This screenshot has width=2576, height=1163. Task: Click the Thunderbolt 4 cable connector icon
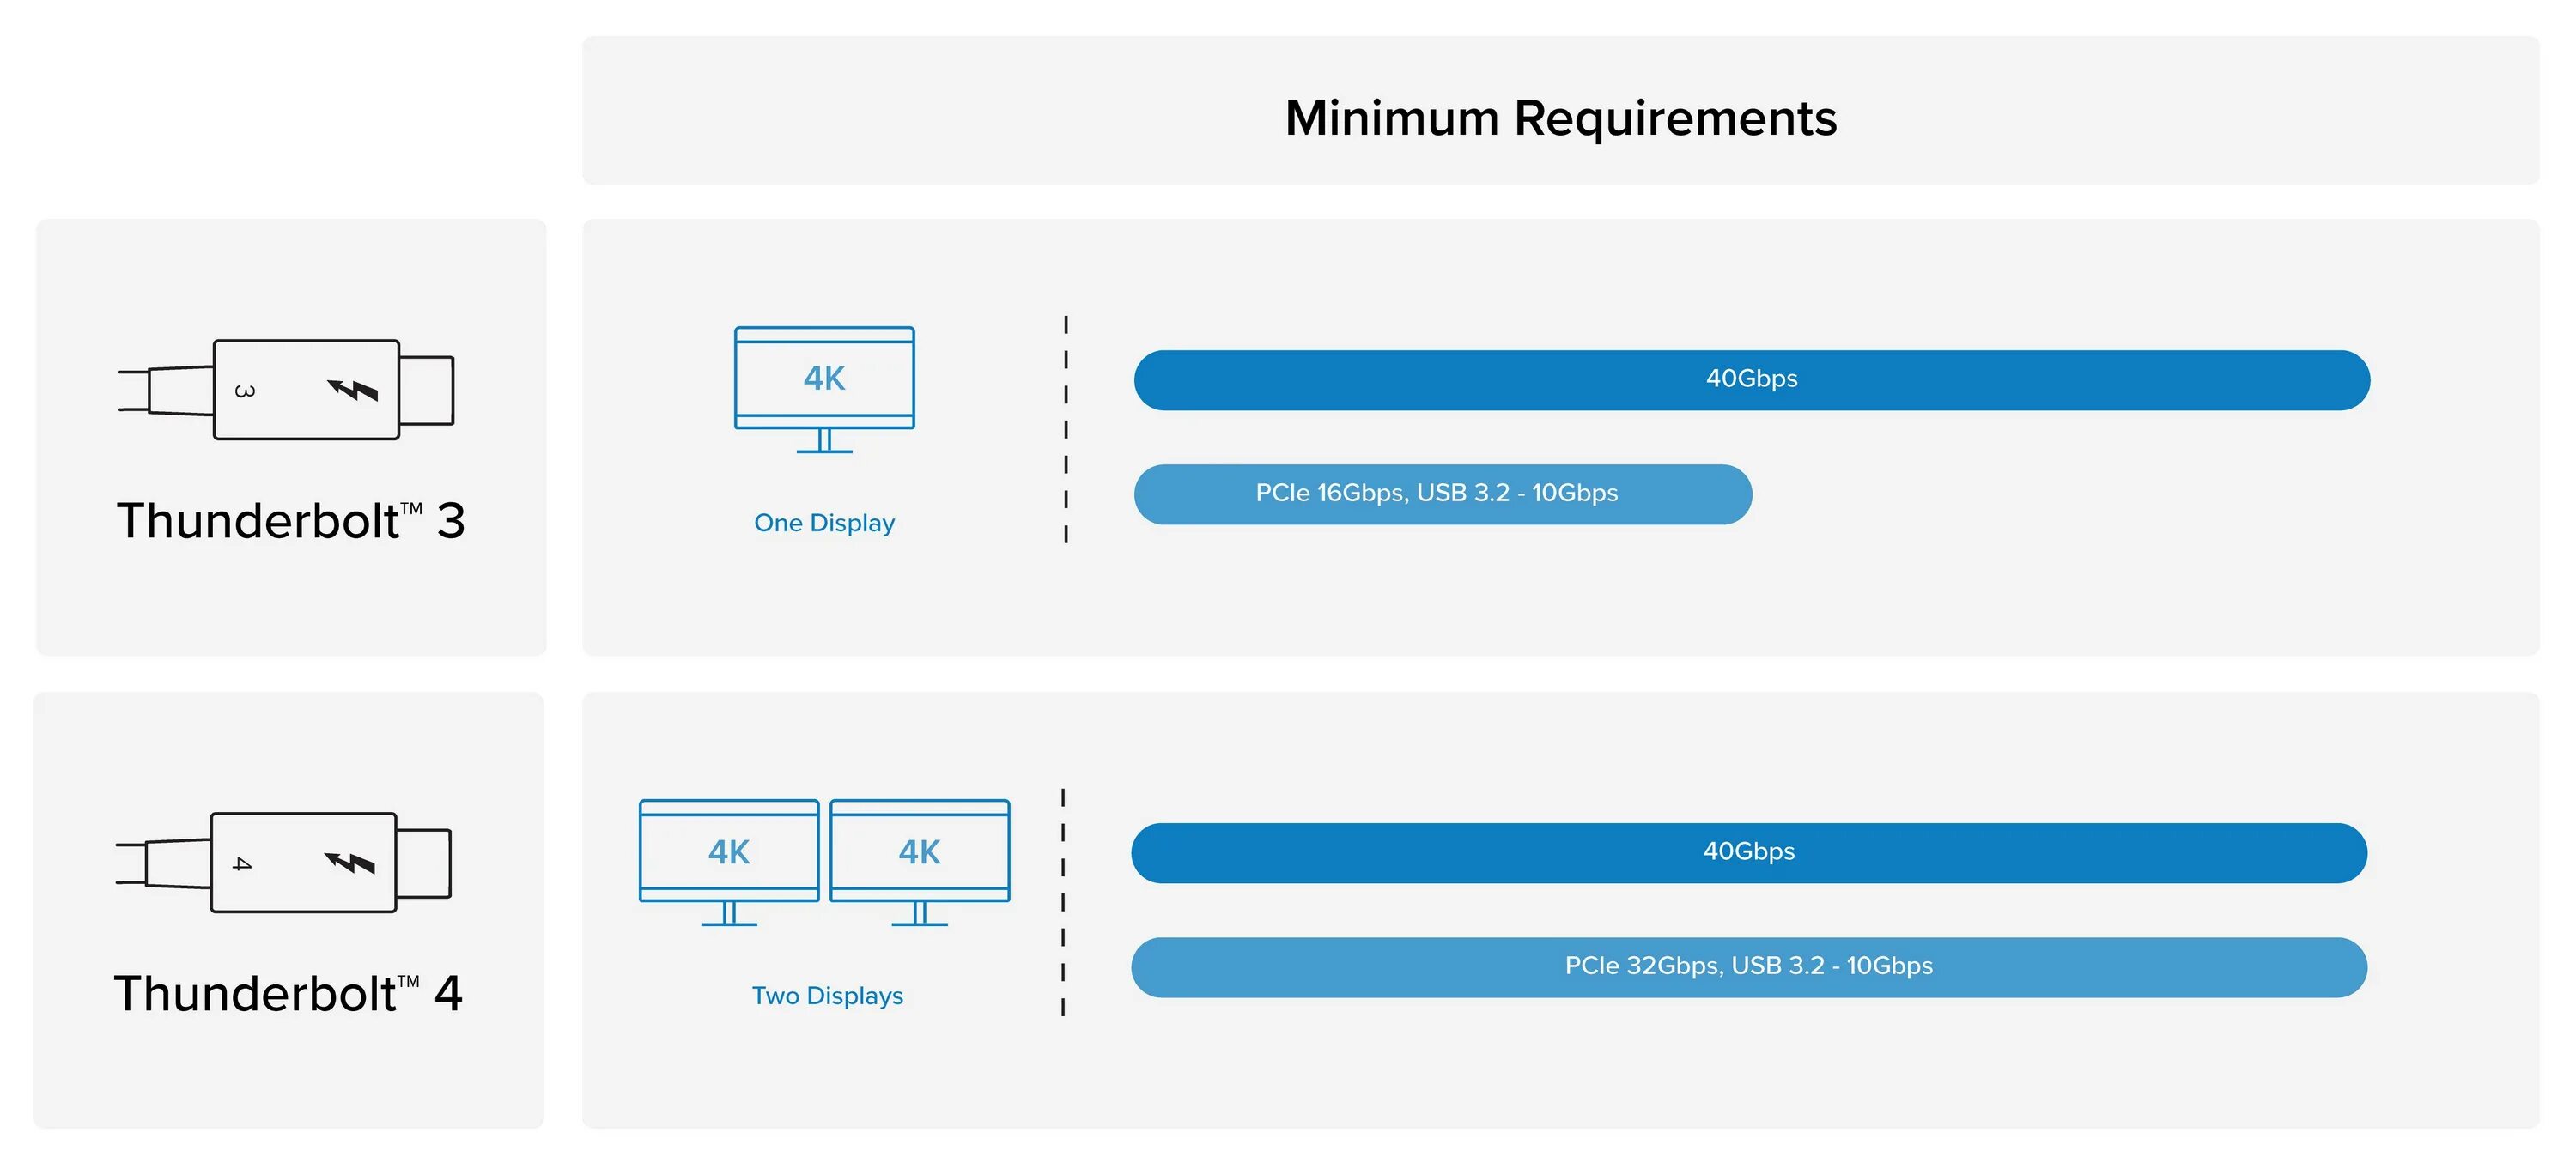pyautogui.click(x=290, y=863)
